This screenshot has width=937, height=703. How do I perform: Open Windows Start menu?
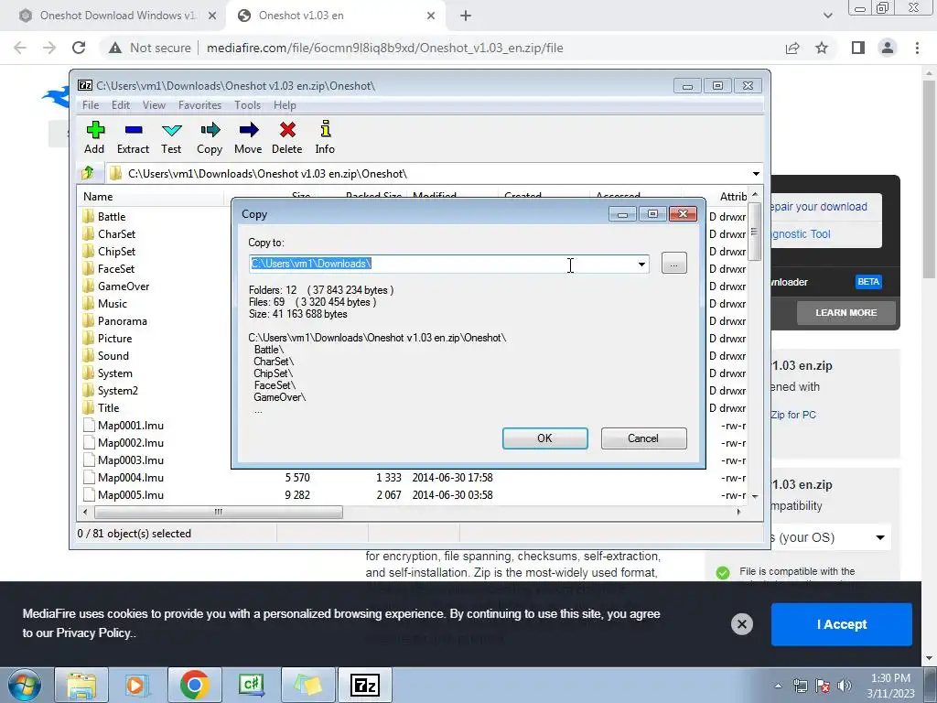point(25,685)
